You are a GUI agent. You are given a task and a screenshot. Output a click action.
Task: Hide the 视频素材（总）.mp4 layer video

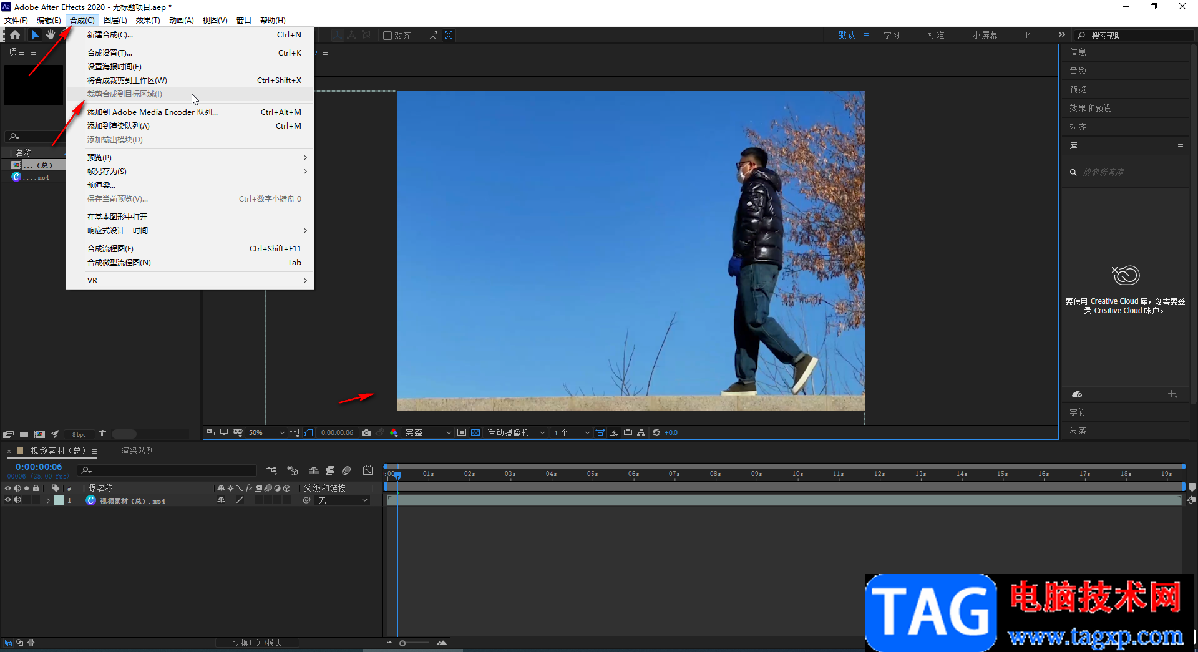point(8,500)
